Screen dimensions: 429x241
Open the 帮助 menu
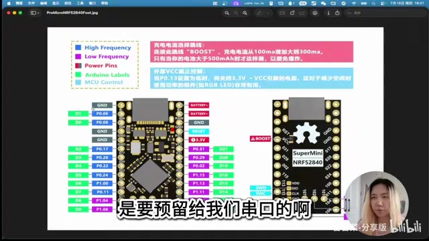pos(105,3)
